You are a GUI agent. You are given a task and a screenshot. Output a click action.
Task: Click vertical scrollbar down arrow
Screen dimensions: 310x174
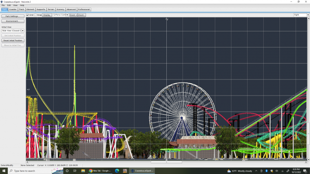(x=308, y=159)
